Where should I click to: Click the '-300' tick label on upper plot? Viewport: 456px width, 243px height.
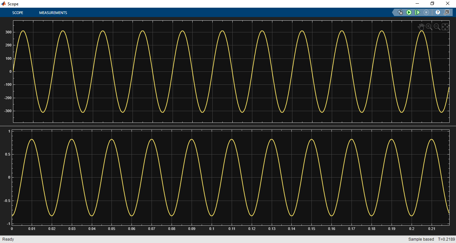click(7, 111)
